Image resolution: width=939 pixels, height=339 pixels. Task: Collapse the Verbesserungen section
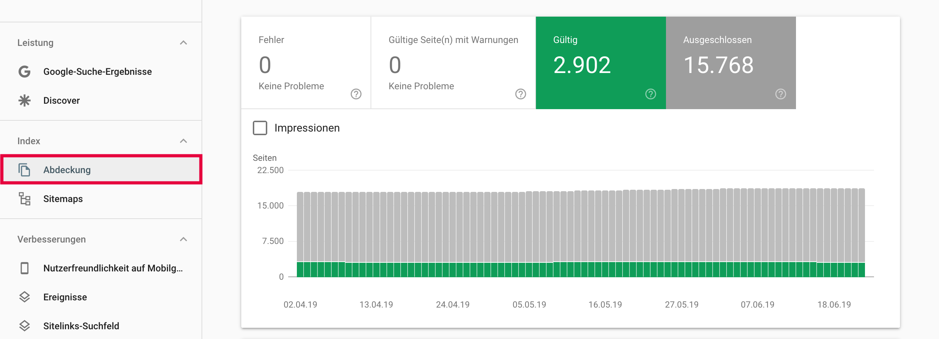coord(183,239)
